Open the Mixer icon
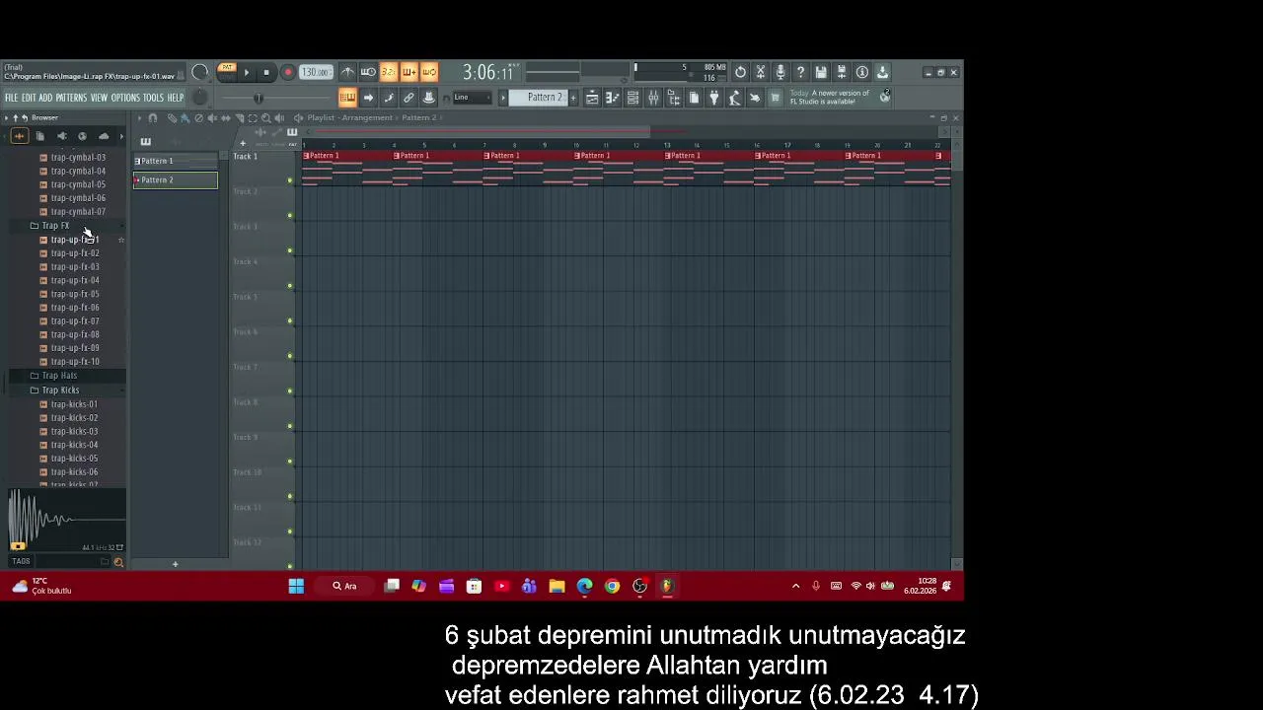The width and height of the screenshot is (1263, 710). 653,98
